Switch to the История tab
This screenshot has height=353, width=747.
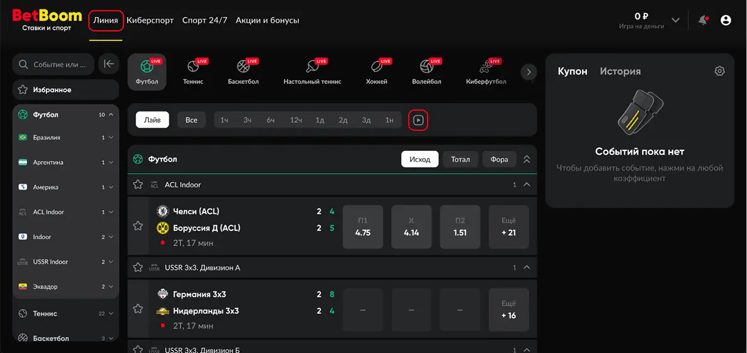point(620,71)
